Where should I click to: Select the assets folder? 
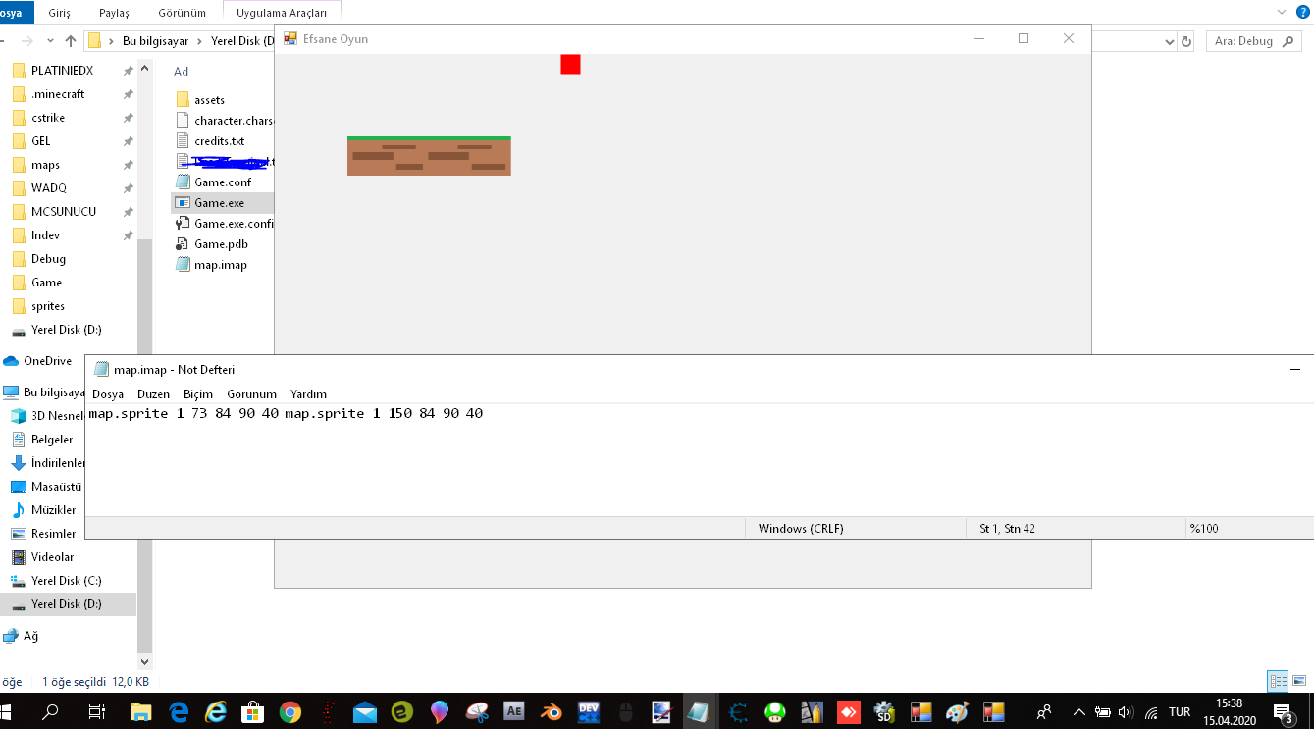pos(209,100)
